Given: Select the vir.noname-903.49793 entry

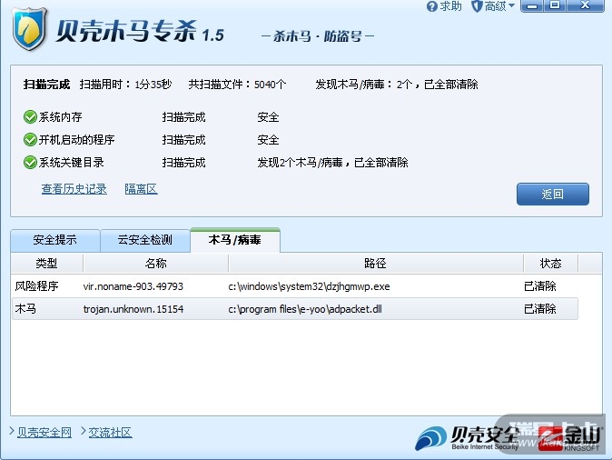Looking at the screenshot, I should (x=133, y=286).
